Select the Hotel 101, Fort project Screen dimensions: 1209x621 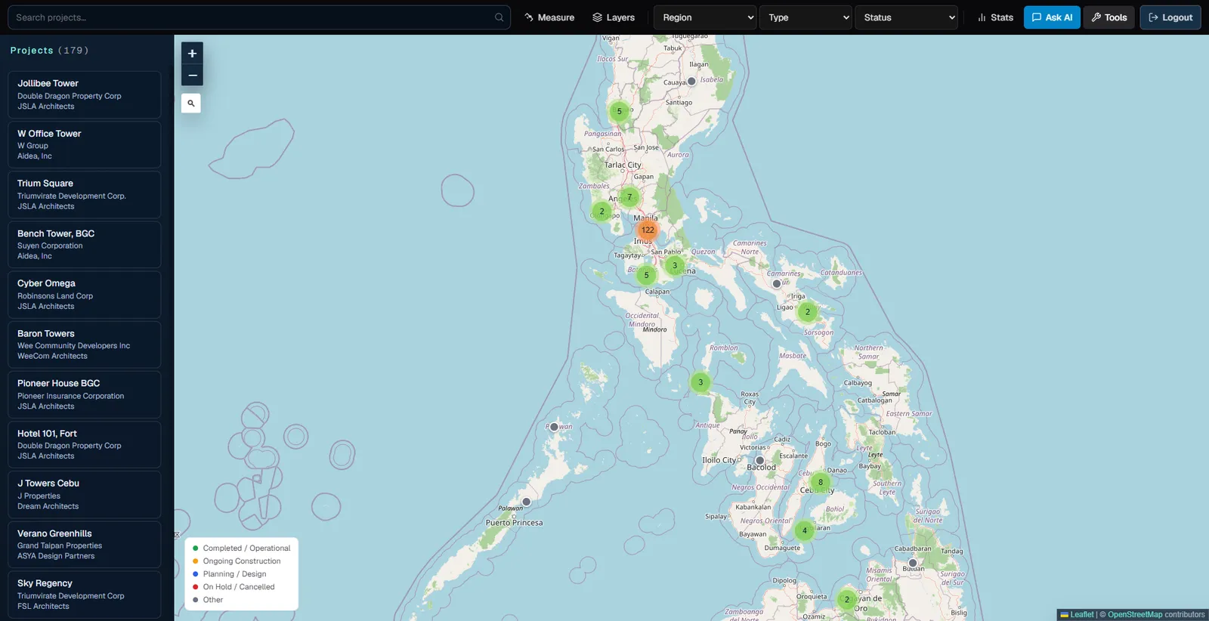click(85, 444)
